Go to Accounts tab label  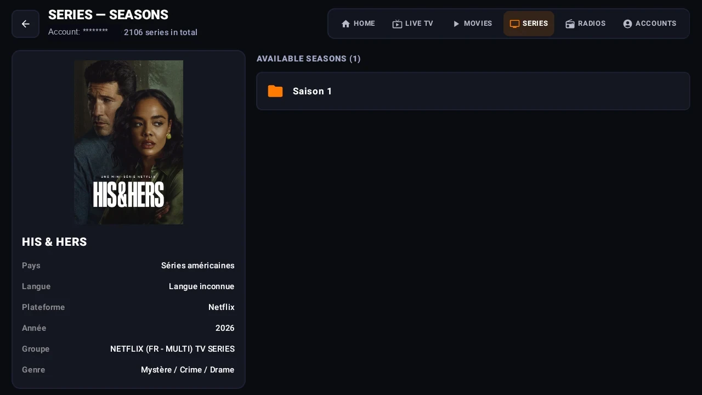[656, 24]
